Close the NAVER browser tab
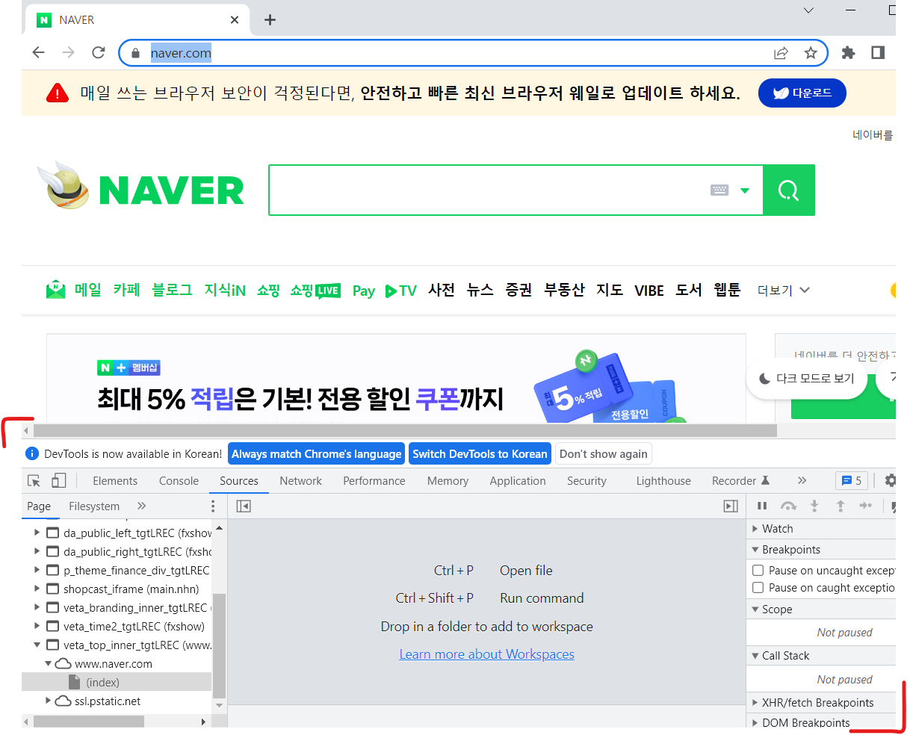Screen dimensions: 907x735 [235, 20]
